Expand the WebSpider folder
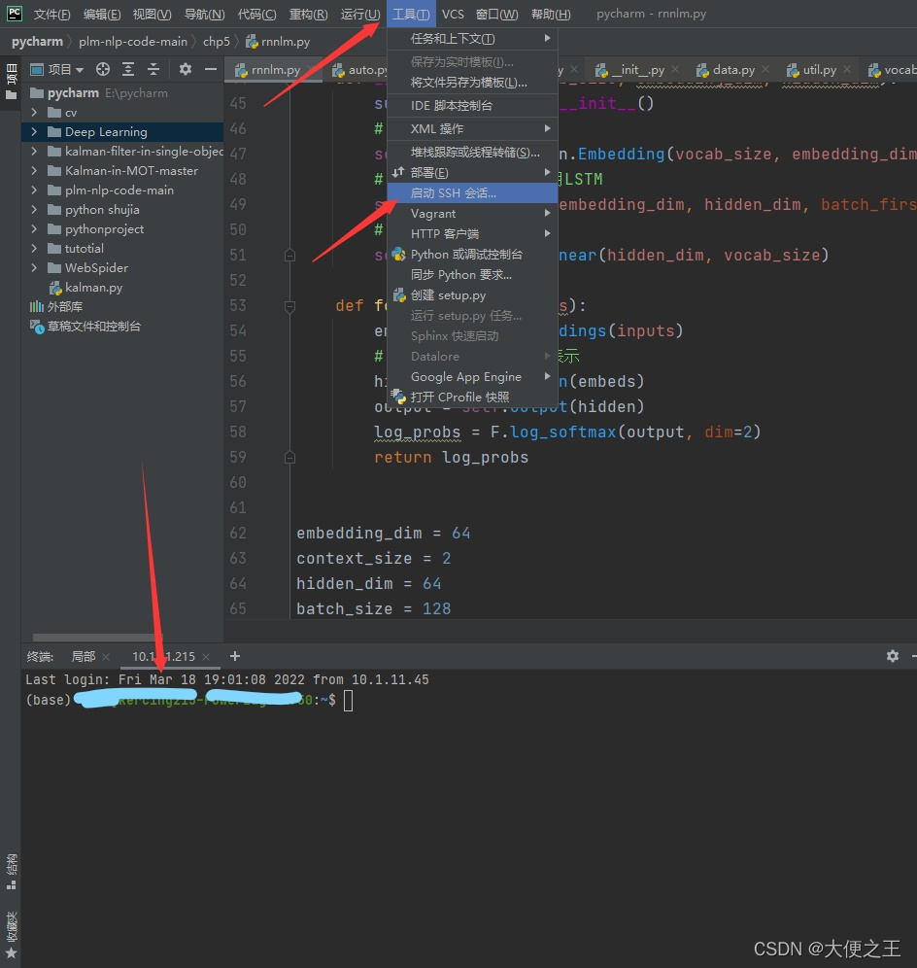The image size is (917, 968). [x=34, y=268]
